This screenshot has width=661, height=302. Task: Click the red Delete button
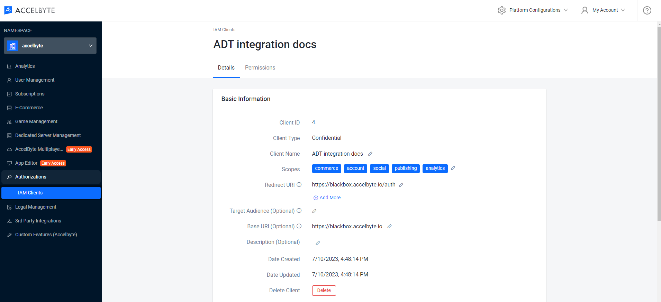[x=324, y=291]
